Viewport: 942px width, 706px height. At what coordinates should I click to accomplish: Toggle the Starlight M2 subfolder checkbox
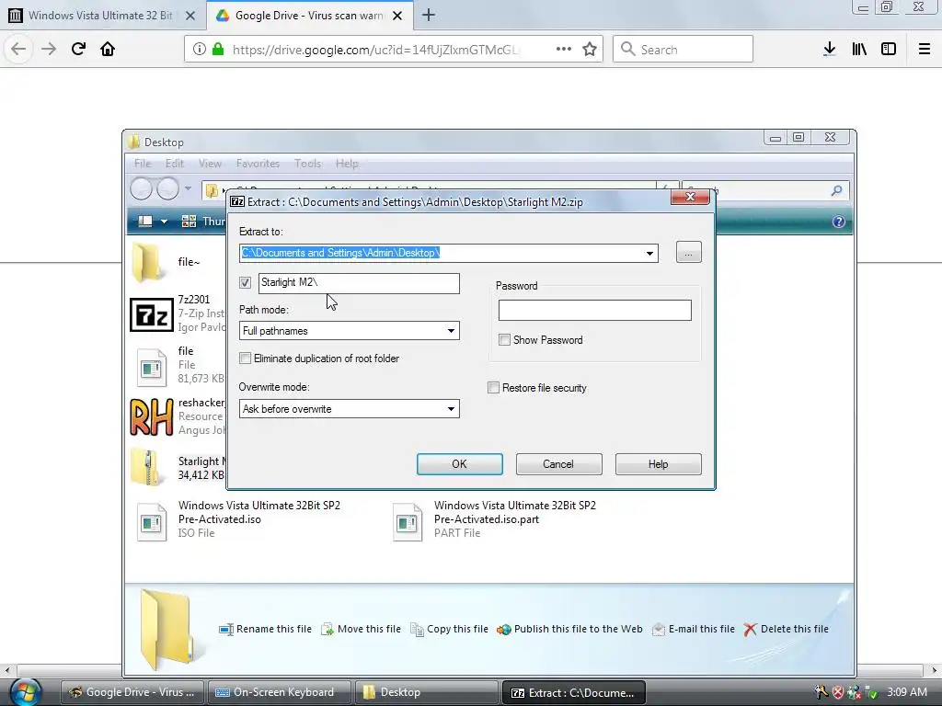pos(245,283)
